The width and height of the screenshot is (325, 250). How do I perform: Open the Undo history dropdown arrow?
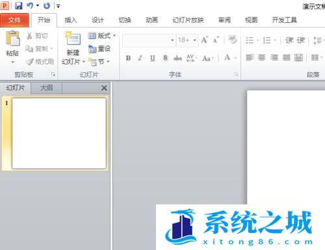(x=38, y=6)
